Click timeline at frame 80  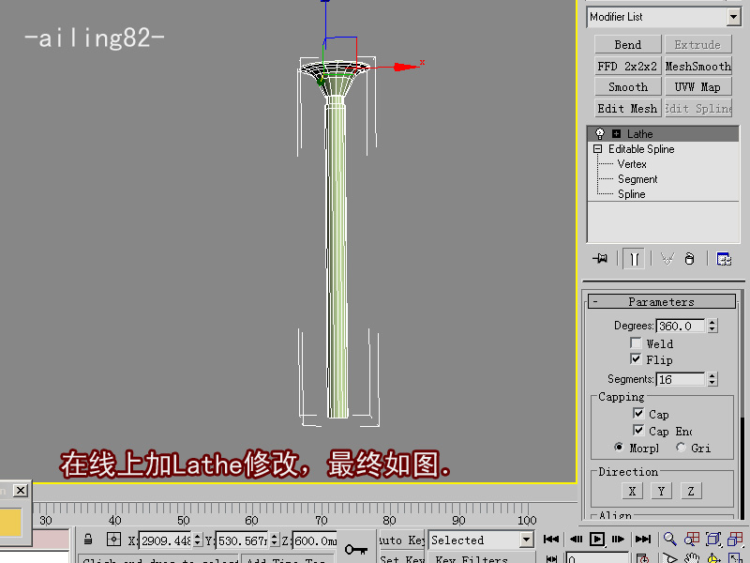(389, 520)
